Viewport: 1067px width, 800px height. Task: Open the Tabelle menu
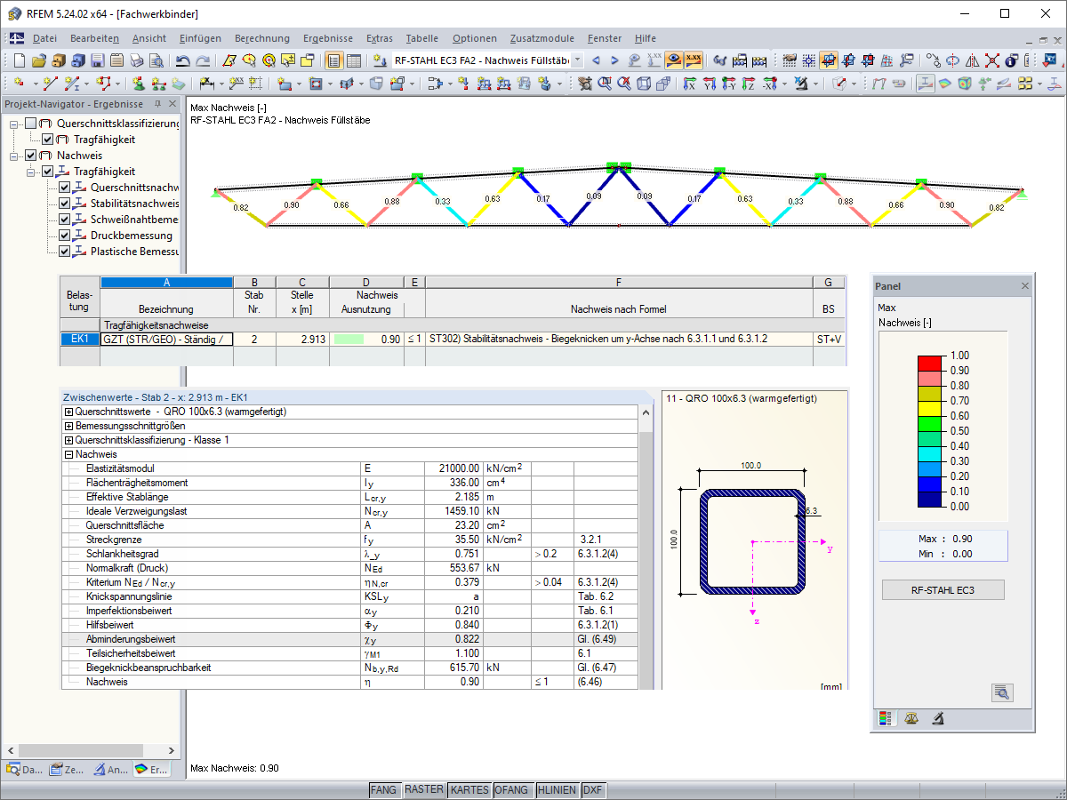422,38
